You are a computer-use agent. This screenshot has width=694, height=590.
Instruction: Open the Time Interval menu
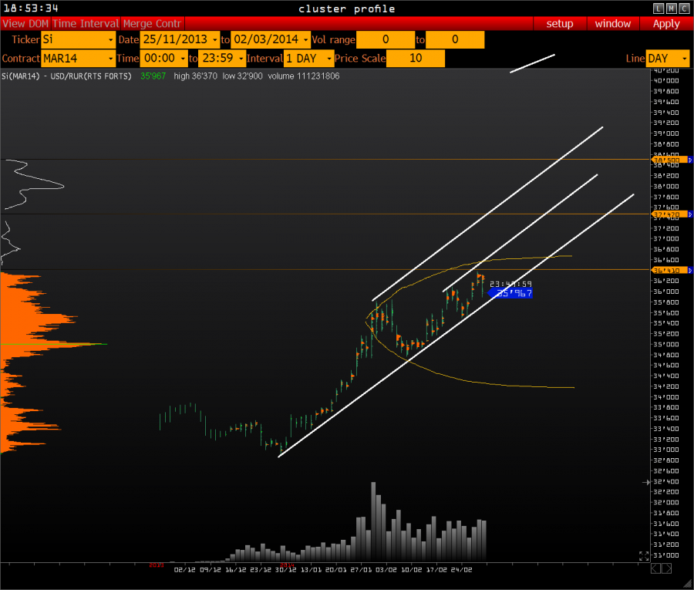(86, 24)
